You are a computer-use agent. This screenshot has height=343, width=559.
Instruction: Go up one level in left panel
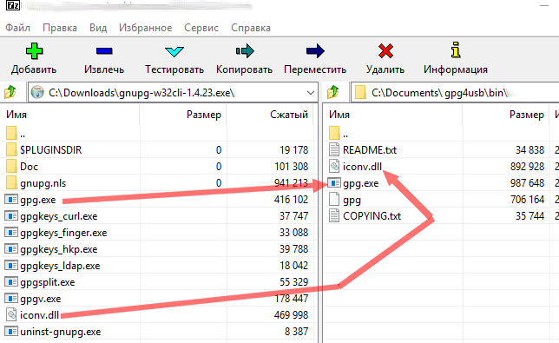tap(10, 93)
